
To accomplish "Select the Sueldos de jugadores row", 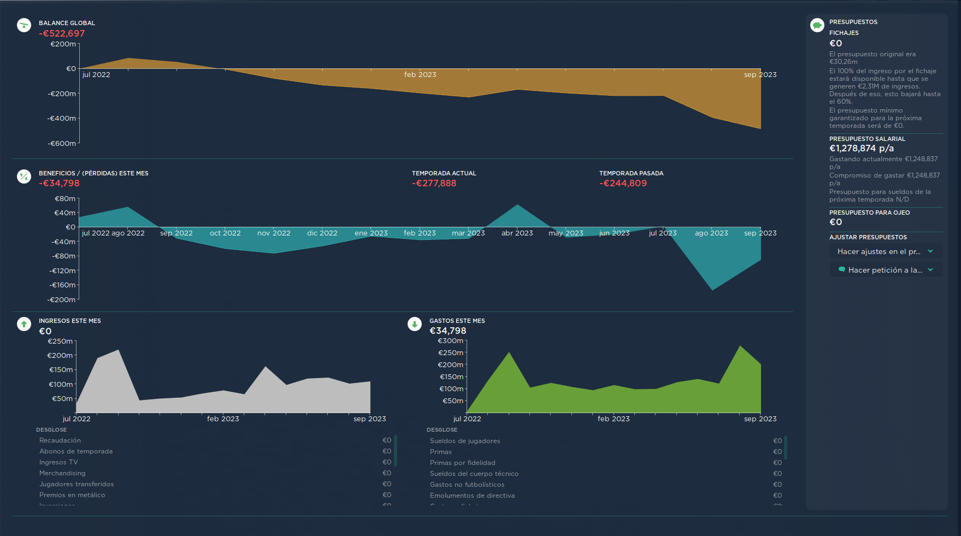I will click(x=605, y=441).
